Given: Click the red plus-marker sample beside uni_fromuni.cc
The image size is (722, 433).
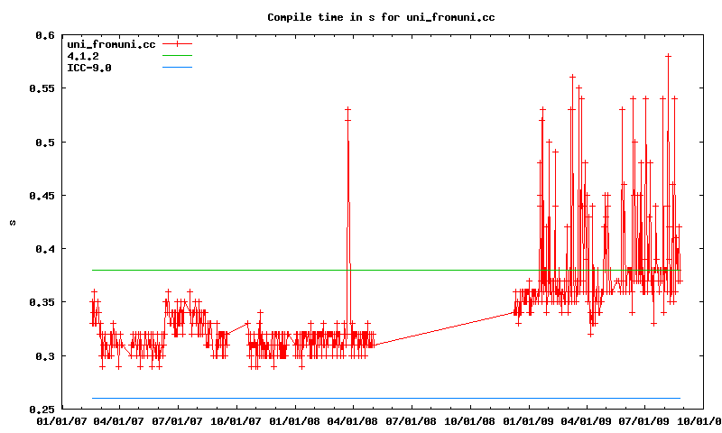Looking at the screenshot, I should coord(178,44).
